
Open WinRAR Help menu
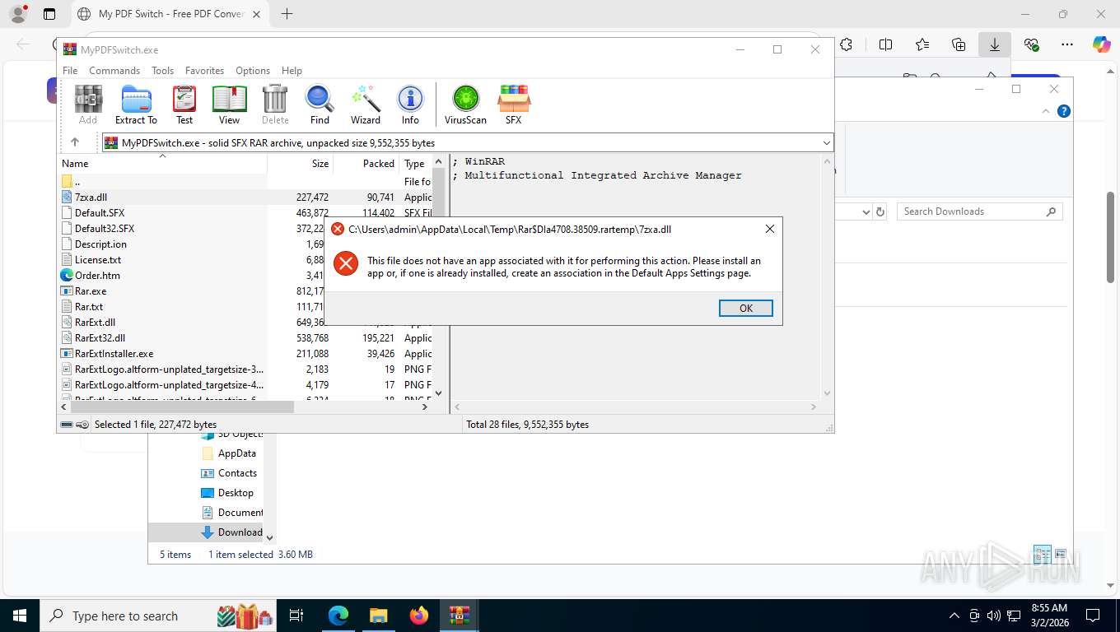[x=292, y=71]
